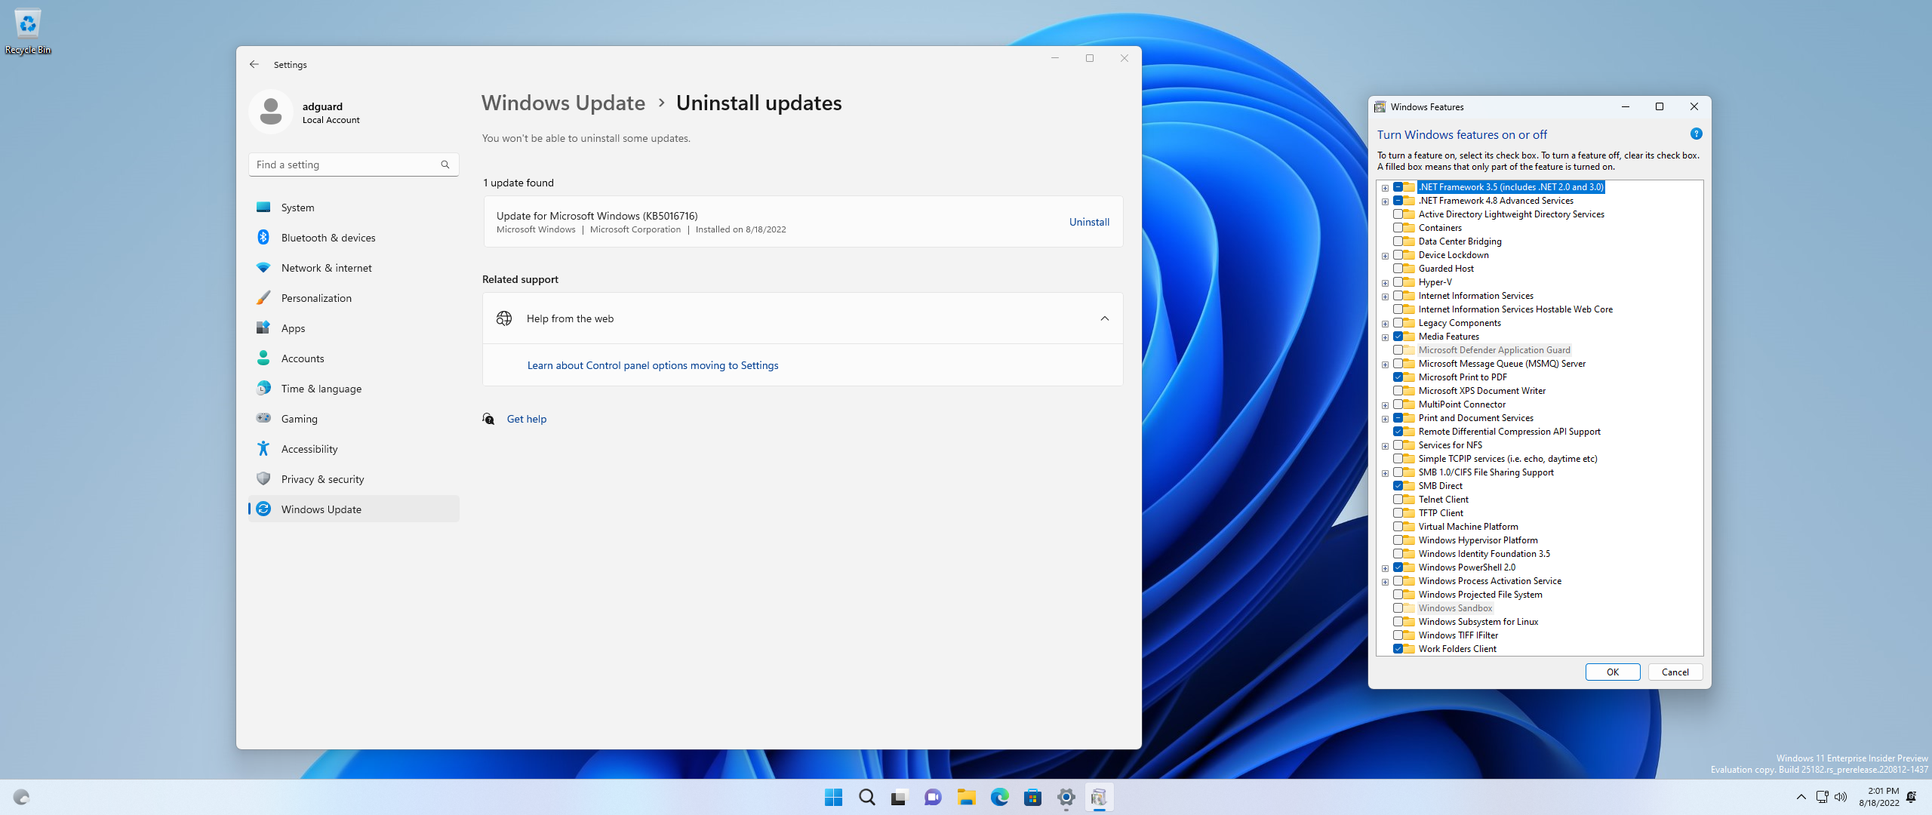Uncheck the Media Features checkbox
The image size is (1932, 815).
click(1398, 337)
